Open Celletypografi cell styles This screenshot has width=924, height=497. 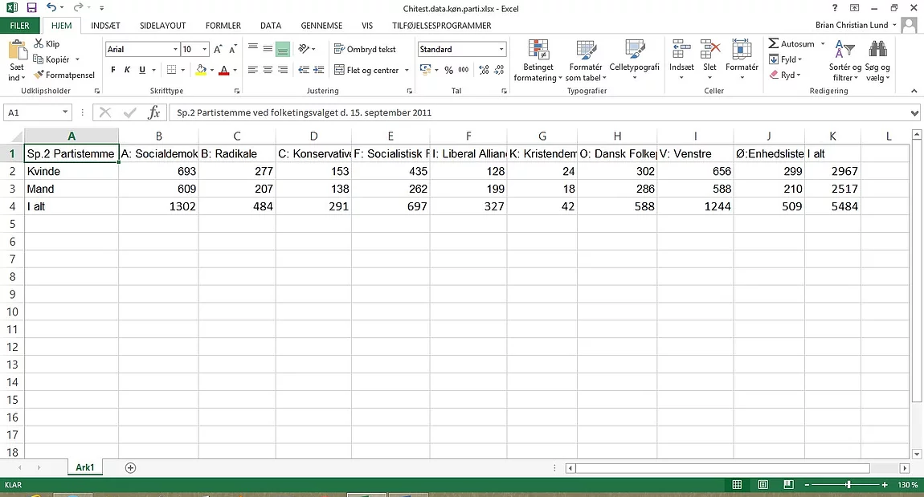pyautogui.click(x=634, y=61)
